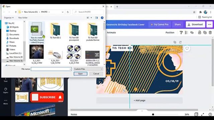Click the lock icon in Canva toolbar
214x120 pixels.
[x=199, y=33]
